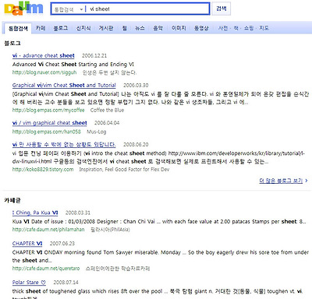Open 'Polar Stare' cafe result
Image resolution: width=312 pixels, height=299 pixels.
click(29, 283)
